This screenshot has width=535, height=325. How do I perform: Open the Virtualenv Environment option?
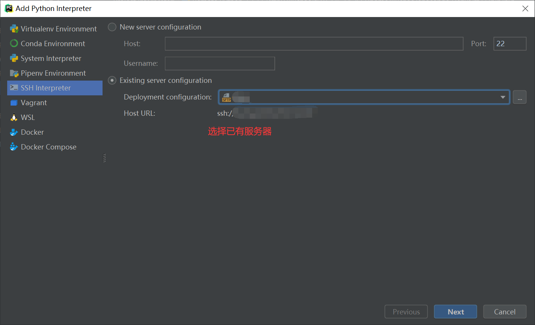(x=55, y=29)
